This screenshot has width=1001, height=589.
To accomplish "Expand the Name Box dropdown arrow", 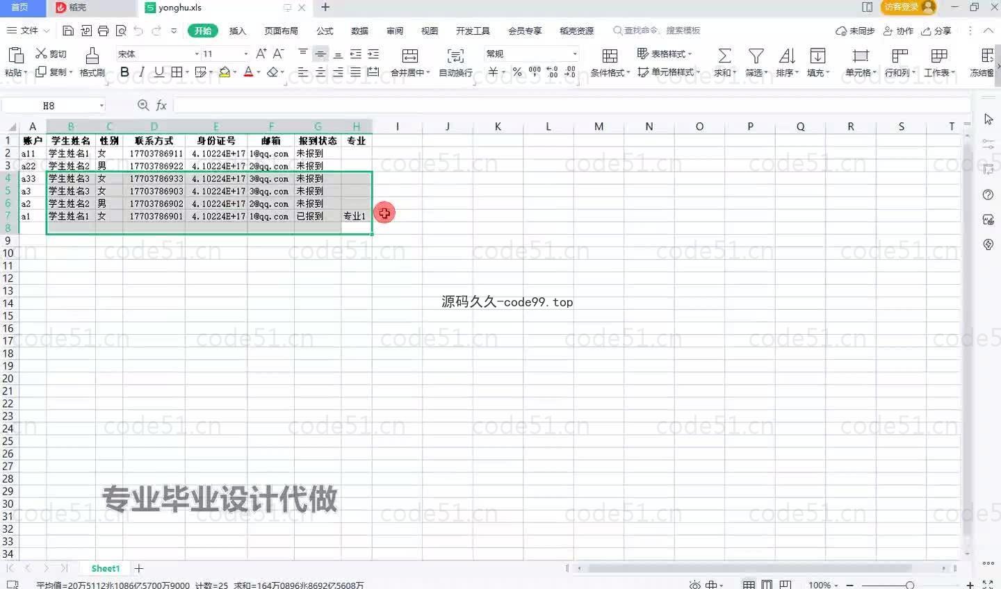I will tap(101, 106).
